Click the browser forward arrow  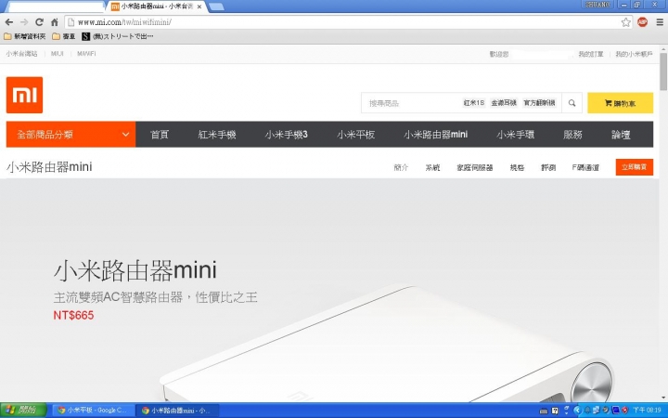coord(24,22)
